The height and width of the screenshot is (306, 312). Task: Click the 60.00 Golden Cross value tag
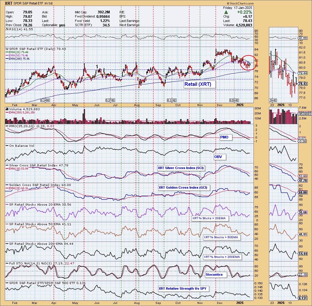(303, 193)
